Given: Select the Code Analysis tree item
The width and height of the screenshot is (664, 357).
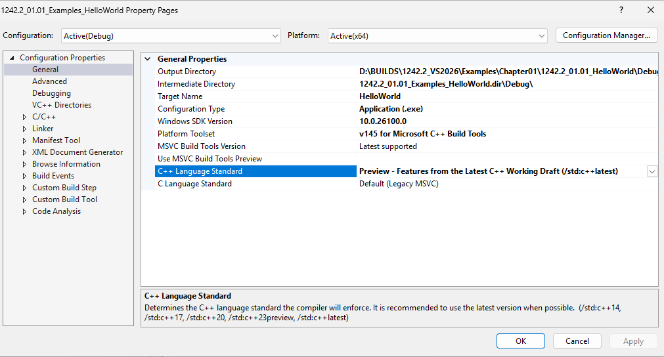Looking at the screenshot, I should click(56, 211).
